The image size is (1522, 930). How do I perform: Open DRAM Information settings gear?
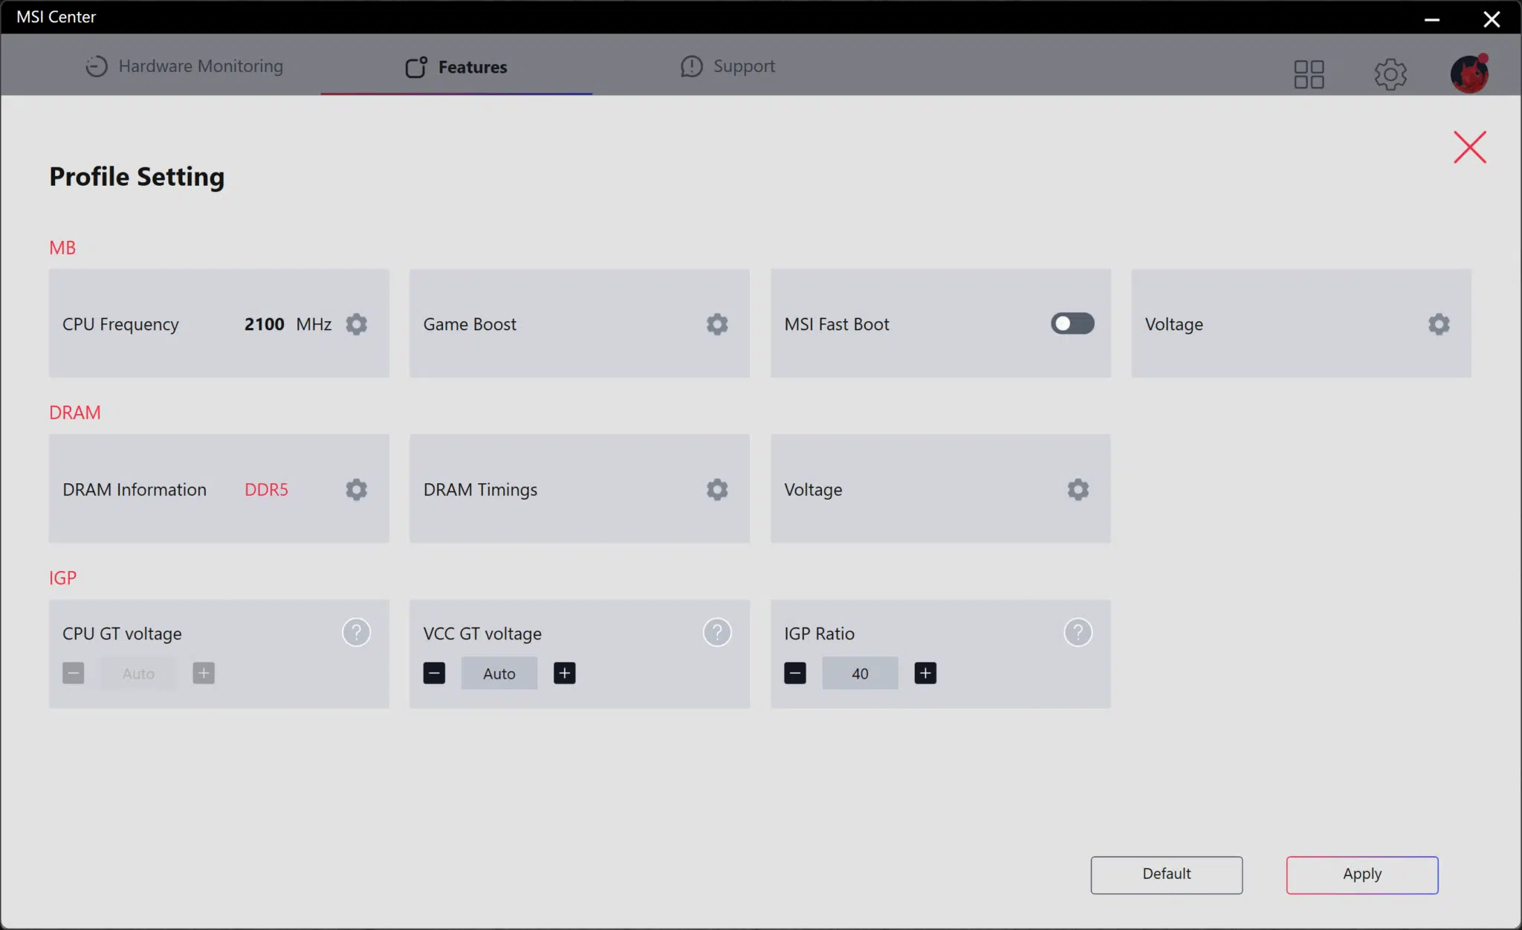(357, 489)
